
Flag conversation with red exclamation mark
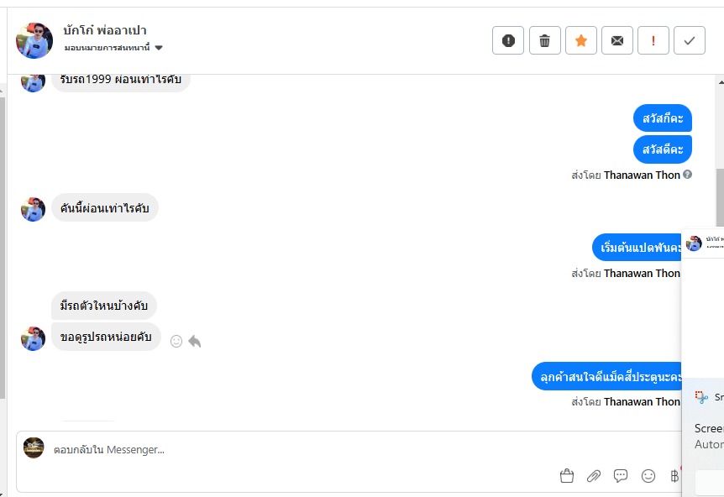point(653,40)
